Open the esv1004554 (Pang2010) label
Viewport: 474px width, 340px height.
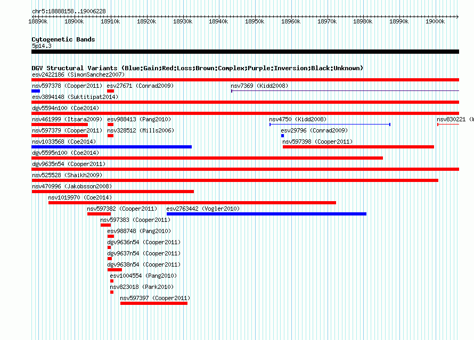tap(143, 276)
